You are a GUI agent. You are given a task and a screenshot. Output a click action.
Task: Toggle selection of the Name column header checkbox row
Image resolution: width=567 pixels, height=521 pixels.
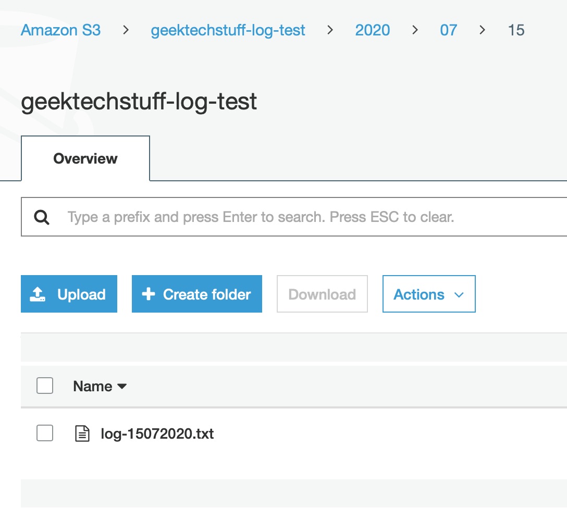[x=45, y=386]
